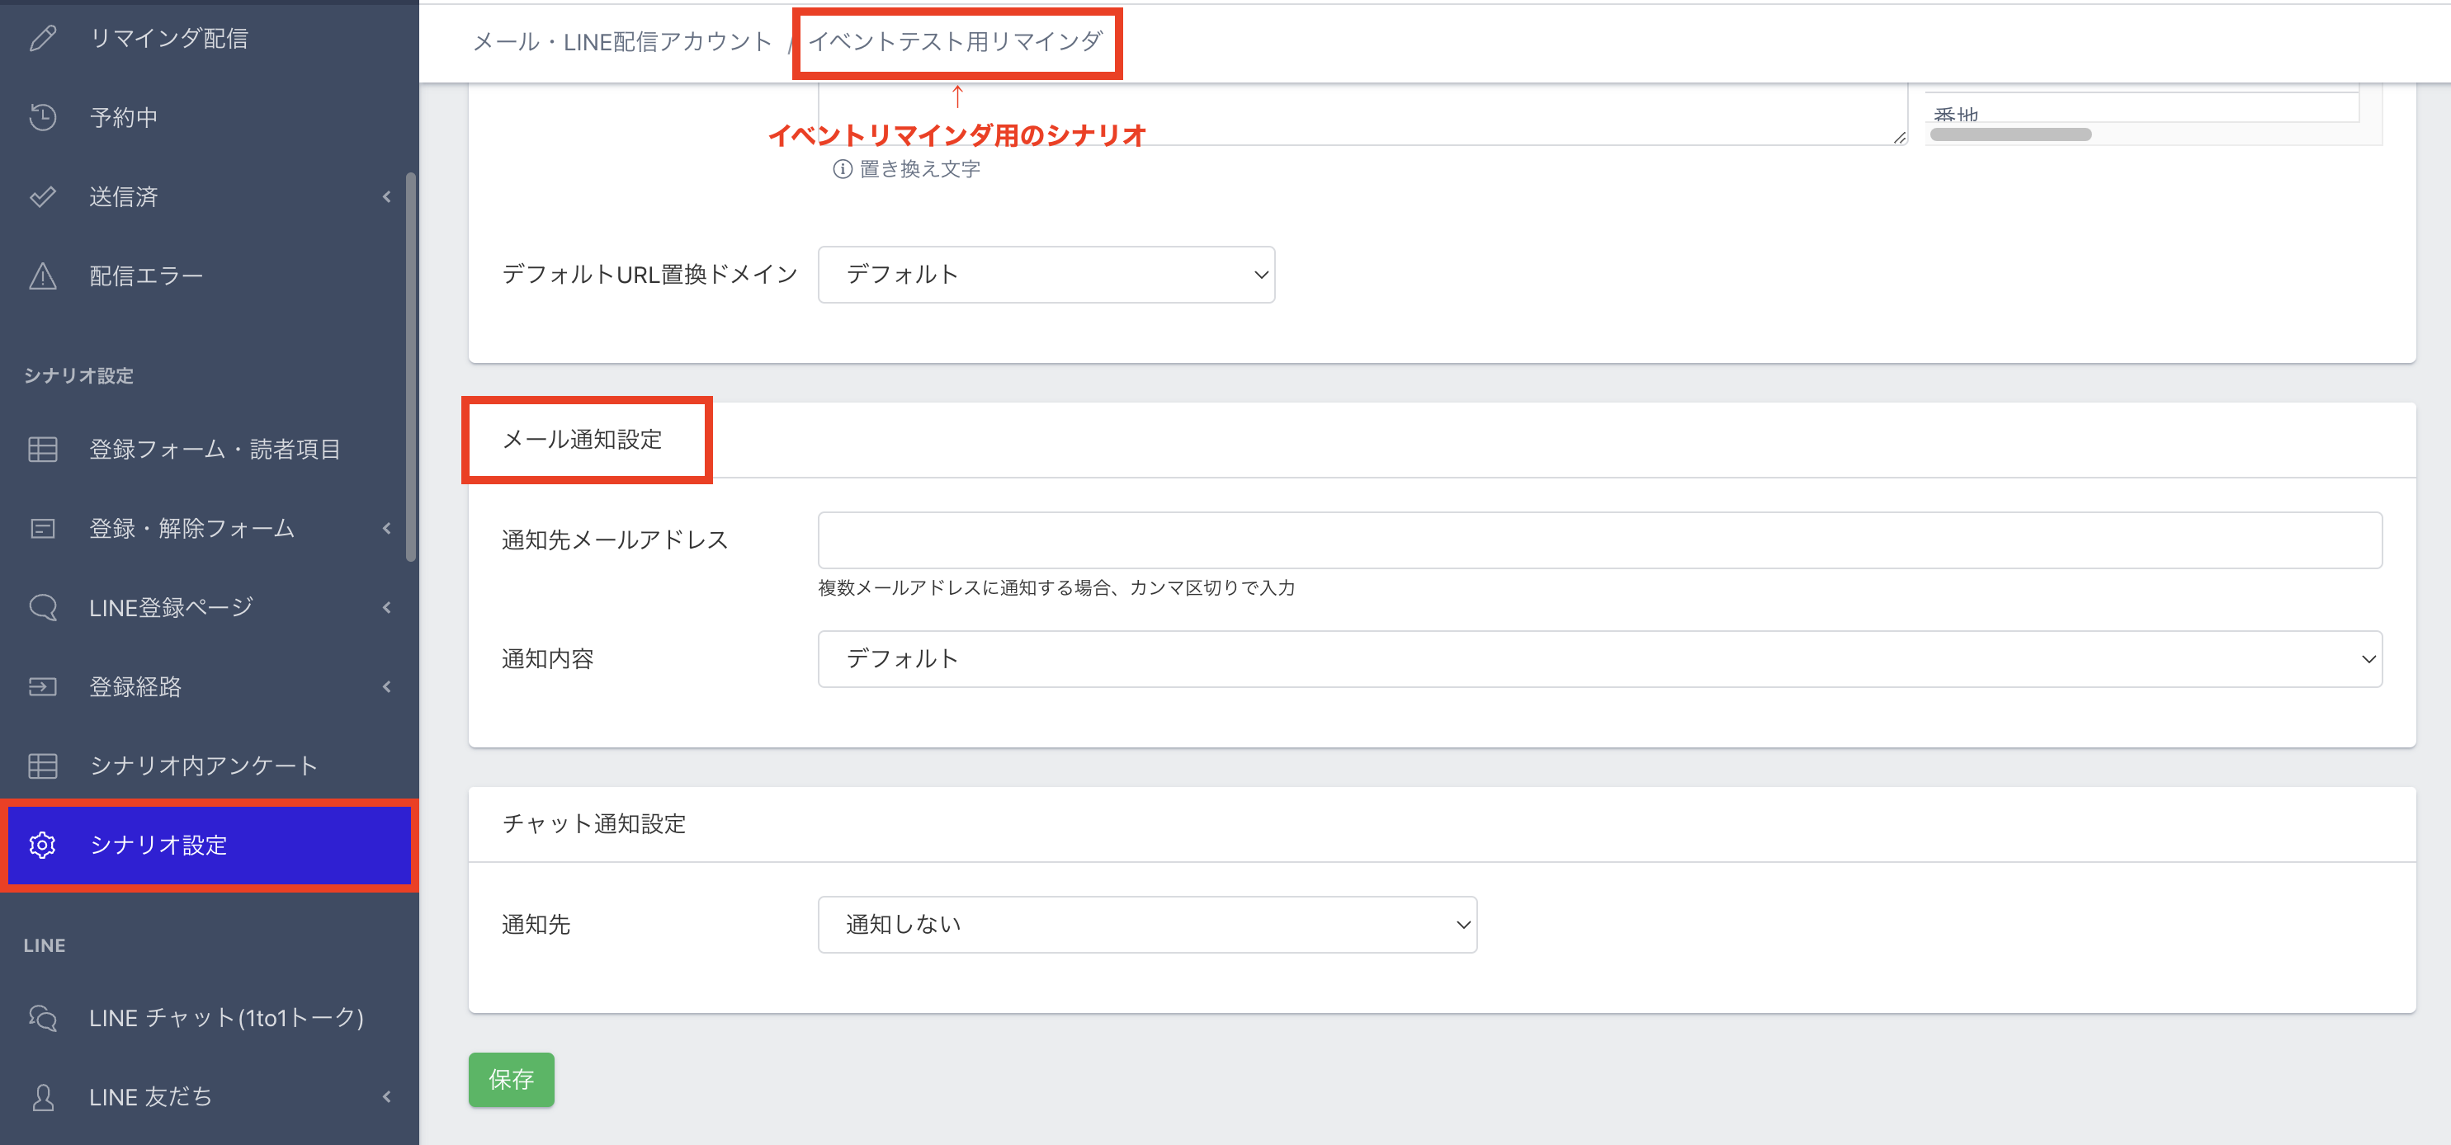Click the warning triangle icon for 配信エラー

click(43, 276)
